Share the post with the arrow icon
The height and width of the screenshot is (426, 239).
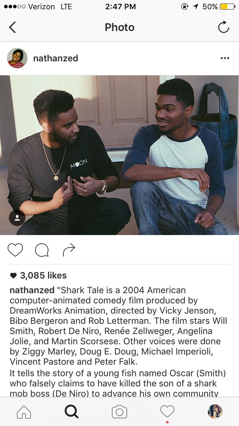(x=69, y=250)
